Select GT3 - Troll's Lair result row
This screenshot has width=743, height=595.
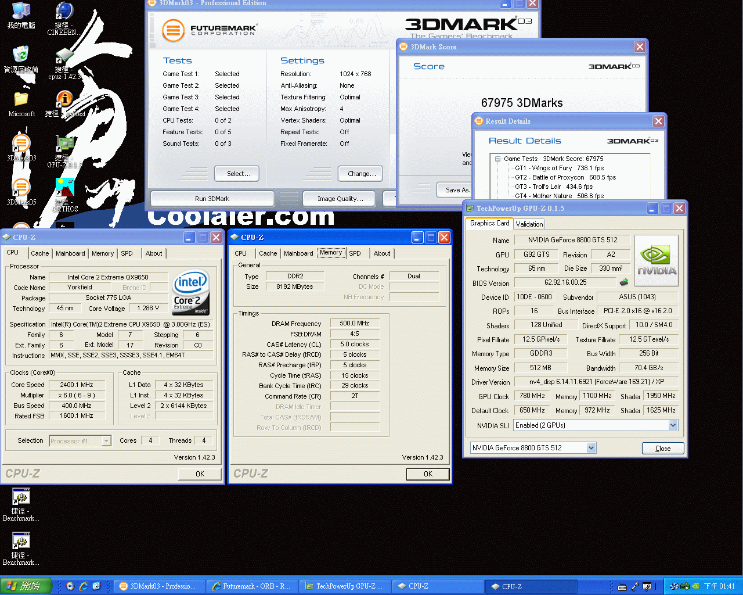[554, 187]
